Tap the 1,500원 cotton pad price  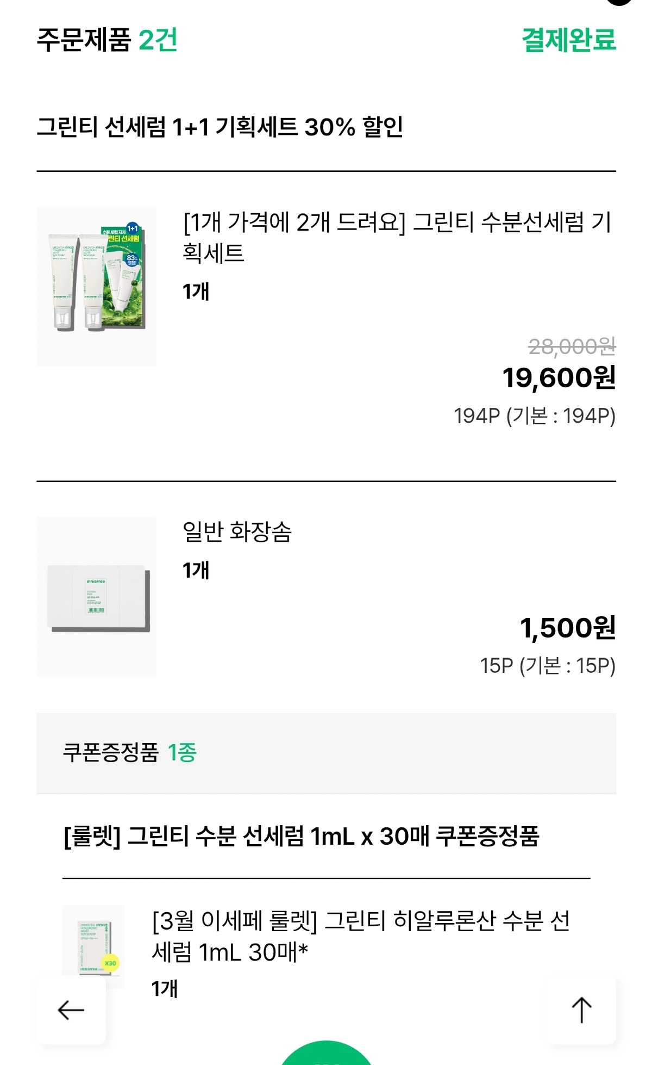click(568, 628)
